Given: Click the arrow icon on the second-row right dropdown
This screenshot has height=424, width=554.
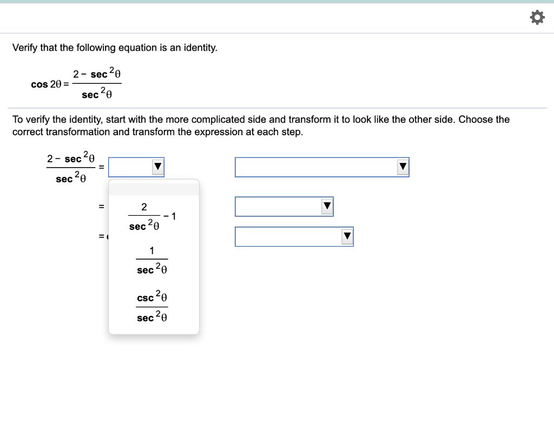Looking at the screenshot, I should coord(327,206).
